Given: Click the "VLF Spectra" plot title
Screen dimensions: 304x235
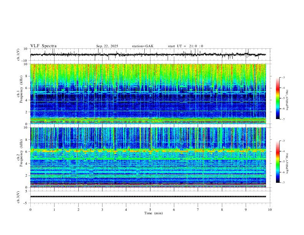Looking at the screenshot, I should [43, 46].
